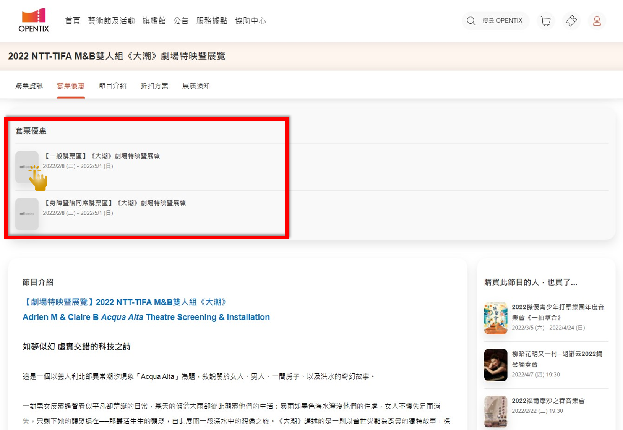The height and width of the screenshot is (430, 623).
Task: Go to 首頁 in the top menu
Action: coord(73,21)
